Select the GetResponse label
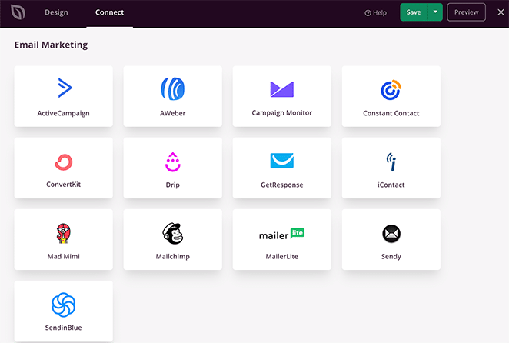This screenshot has width=509, height=343. click(281, 185)
